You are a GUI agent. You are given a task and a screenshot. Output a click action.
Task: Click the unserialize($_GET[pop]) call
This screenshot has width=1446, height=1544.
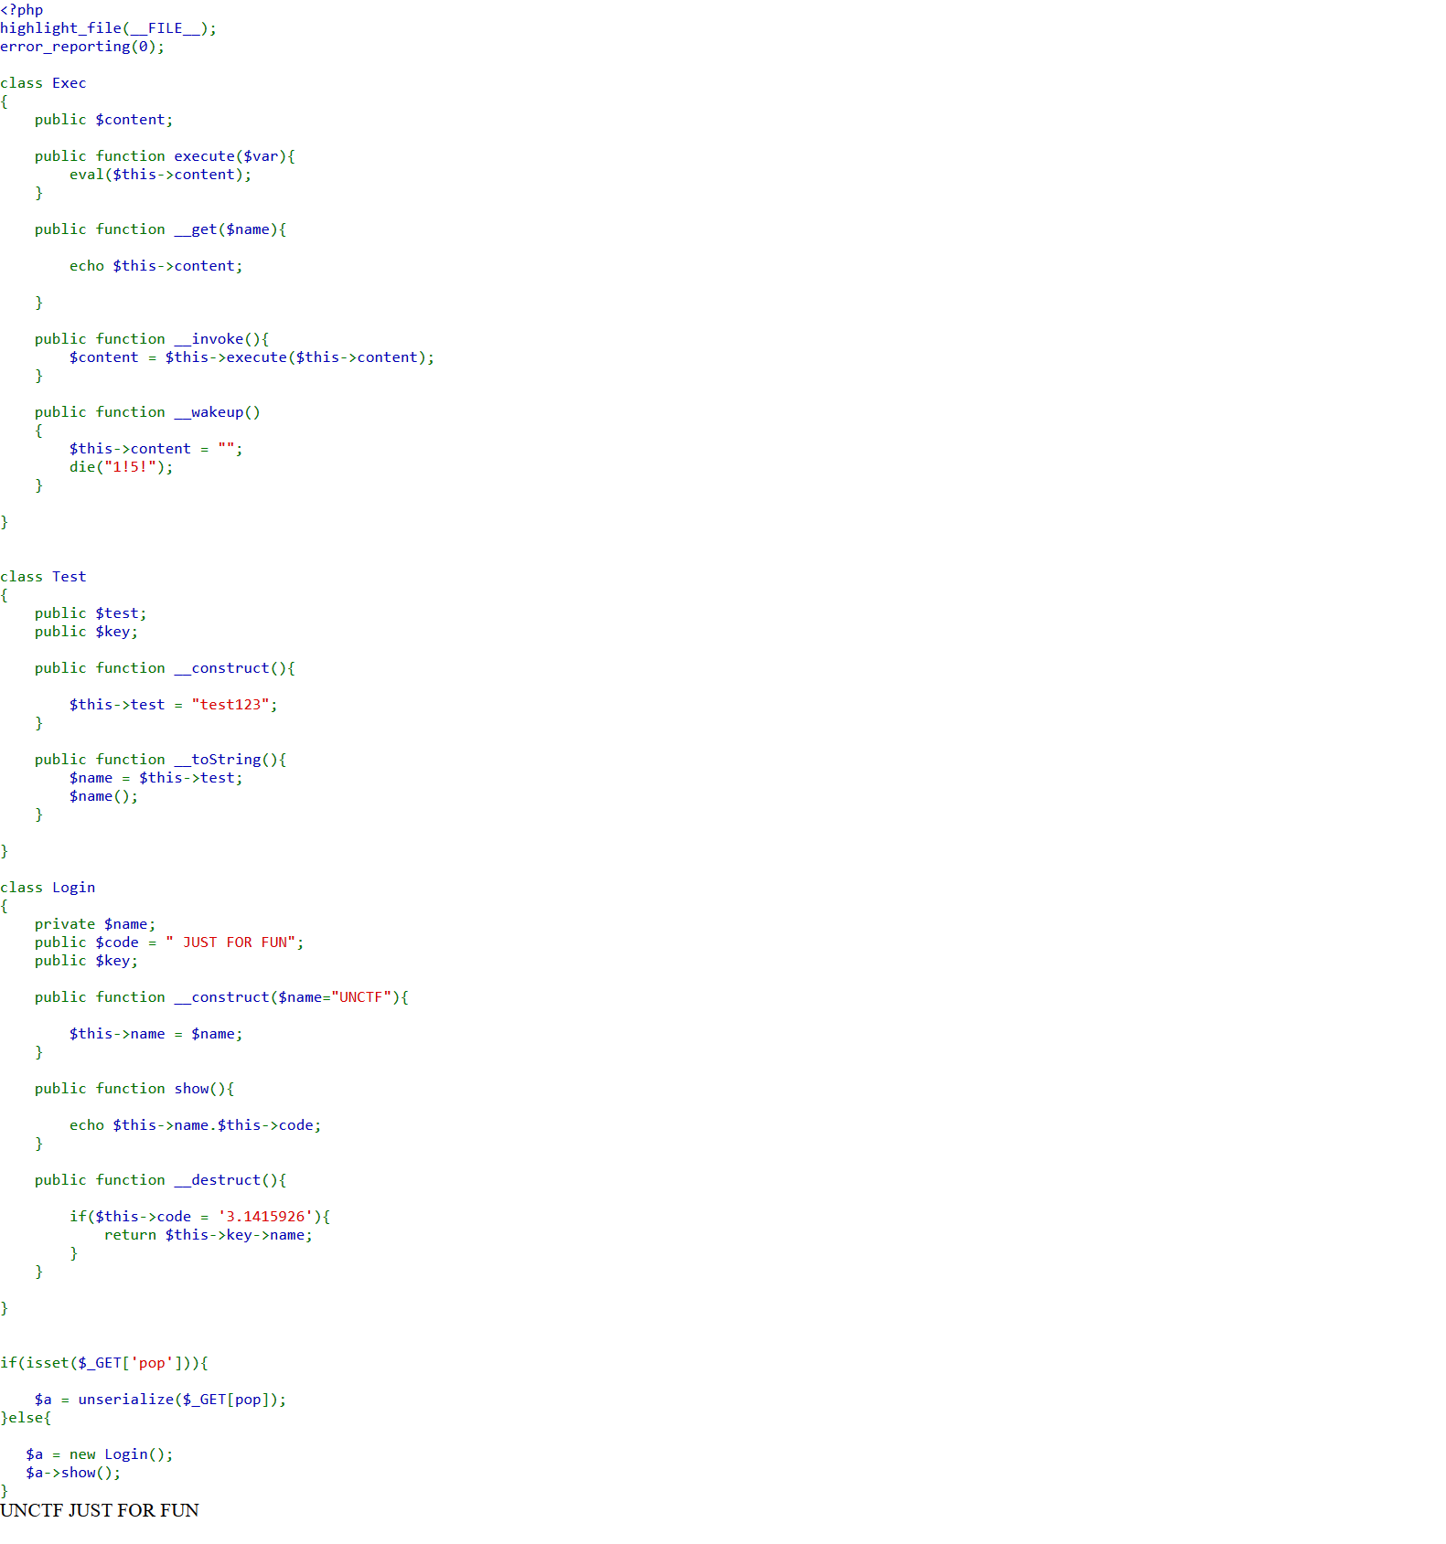pos(181,1400)
